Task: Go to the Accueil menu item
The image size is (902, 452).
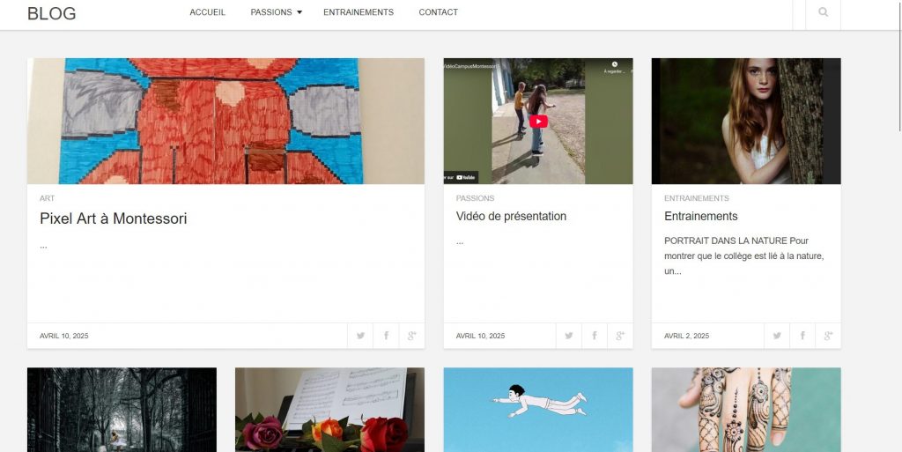Action: (x=207, y=12)
